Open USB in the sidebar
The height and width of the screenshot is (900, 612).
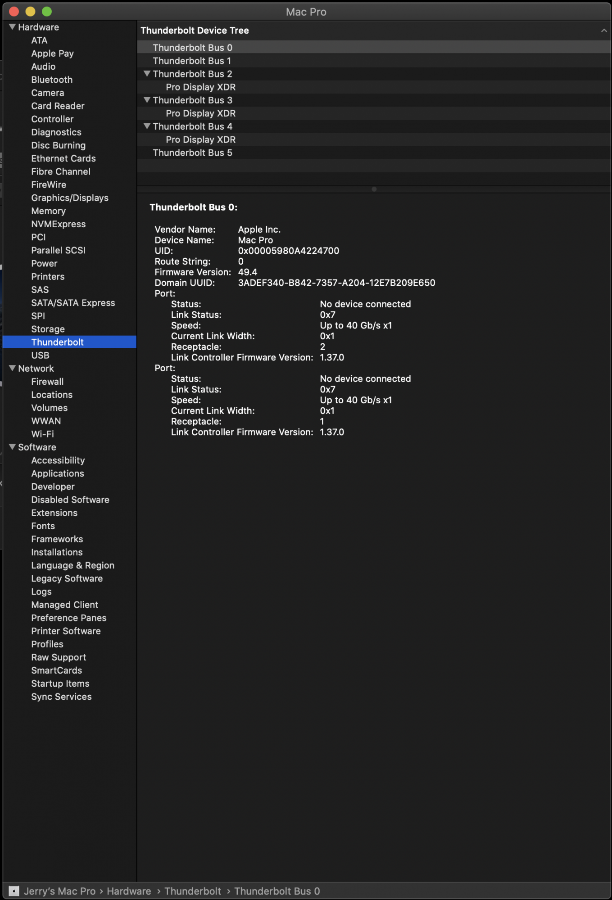(x=40, y=355)
